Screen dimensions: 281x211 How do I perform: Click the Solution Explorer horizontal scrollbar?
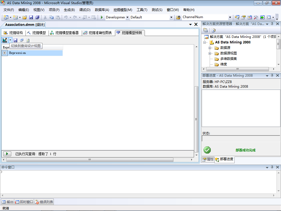[x=237, y=69]
